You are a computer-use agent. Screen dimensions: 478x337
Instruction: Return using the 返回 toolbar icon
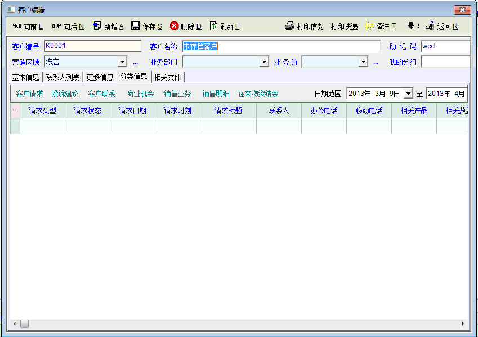tap(431, 26)
